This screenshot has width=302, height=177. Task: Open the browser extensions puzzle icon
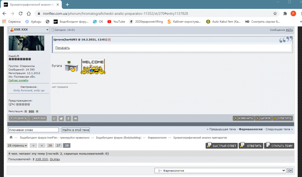(285, 14)
